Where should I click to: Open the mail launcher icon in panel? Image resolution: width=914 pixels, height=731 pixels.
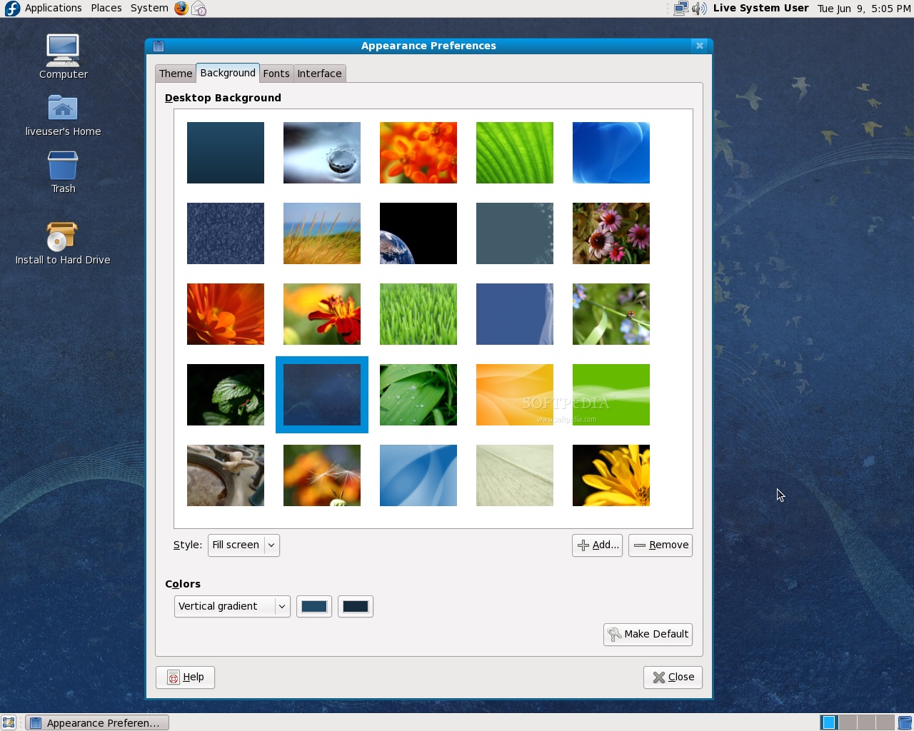coord(199,9)
